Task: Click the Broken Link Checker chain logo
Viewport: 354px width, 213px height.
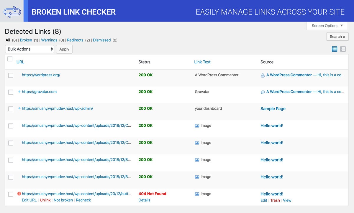Action: 12,11
